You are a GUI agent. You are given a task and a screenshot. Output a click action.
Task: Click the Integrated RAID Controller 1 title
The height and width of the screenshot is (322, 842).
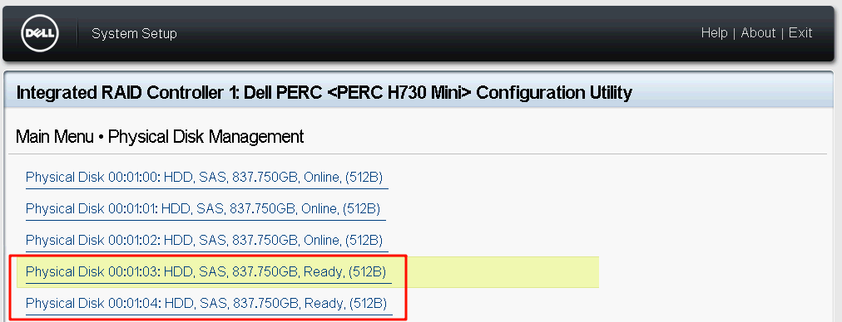[x=128, y=93]
